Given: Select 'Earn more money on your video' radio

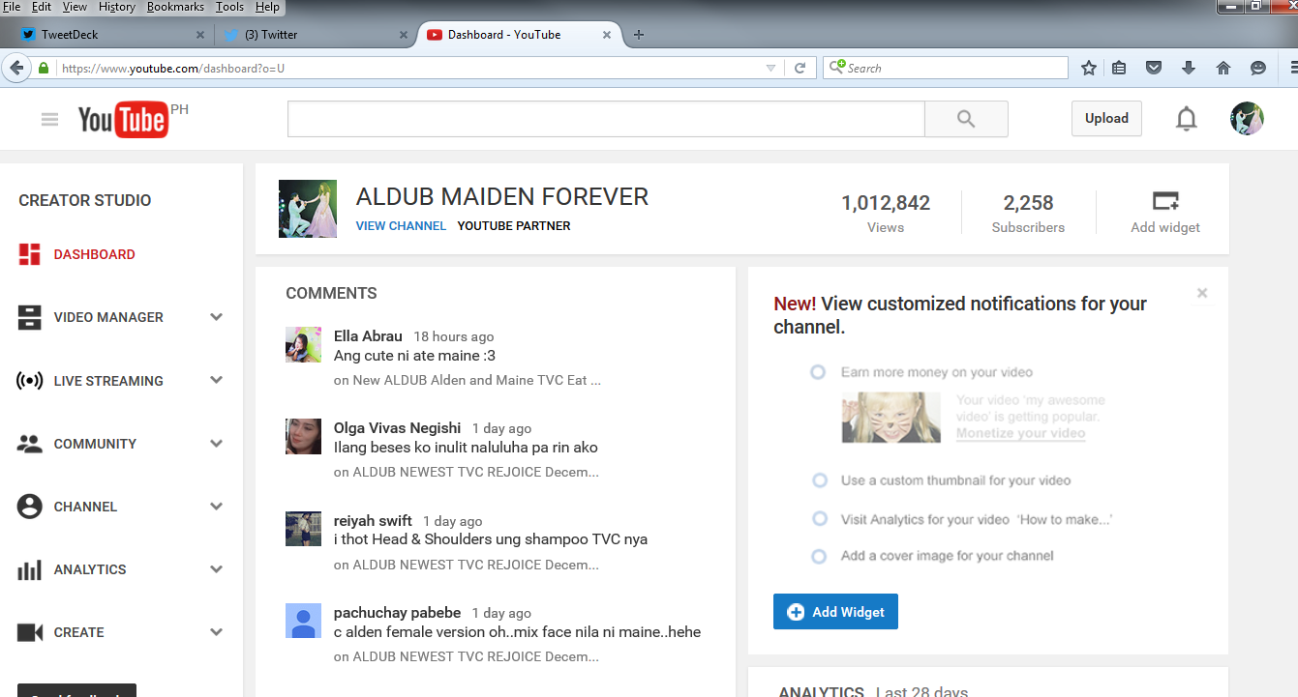Looking at the screenshot, I should [x=819, y=372].
